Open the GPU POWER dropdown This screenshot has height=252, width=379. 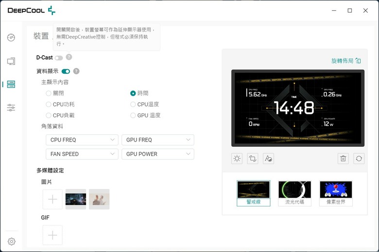(158, 154)
